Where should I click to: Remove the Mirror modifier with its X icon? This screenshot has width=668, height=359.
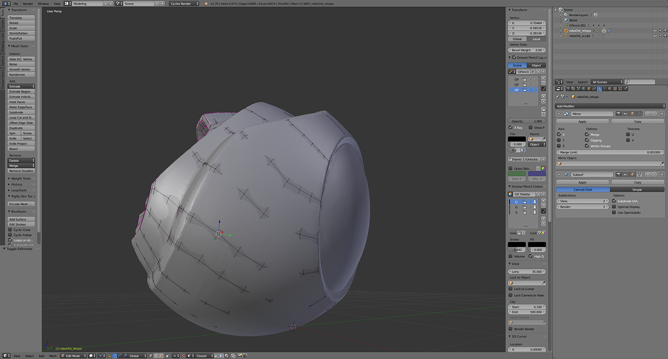pos(662,114)
